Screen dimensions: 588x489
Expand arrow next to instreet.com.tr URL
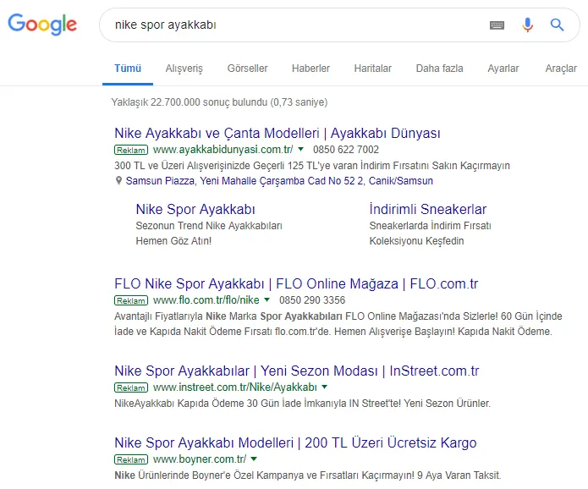324,387
